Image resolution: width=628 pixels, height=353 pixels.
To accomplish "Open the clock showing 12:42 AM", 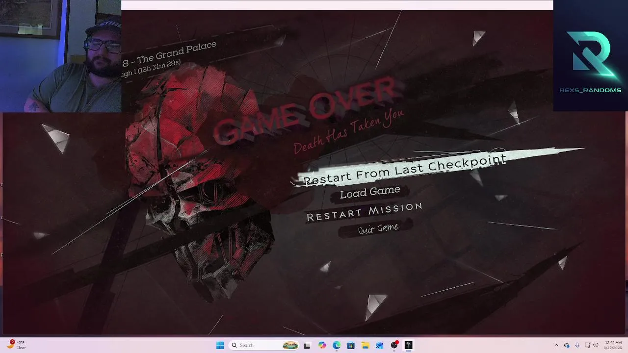I will (x=613, y=345).
